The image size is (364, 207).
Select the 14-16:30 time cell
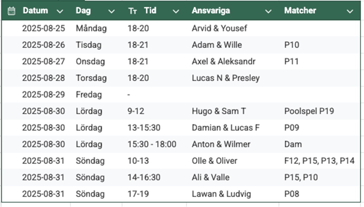tap(144, 178)
